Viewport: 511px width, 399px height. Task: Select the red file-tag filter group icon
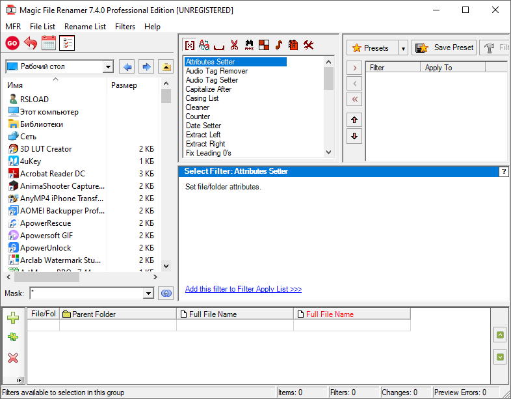click(x=293, y=45)
